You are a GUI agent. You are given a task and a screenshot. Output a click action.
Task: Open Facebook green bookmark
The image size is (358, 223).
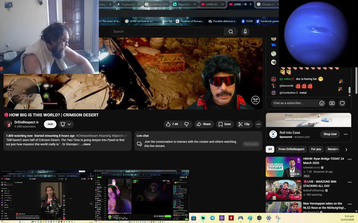[267, 21]
